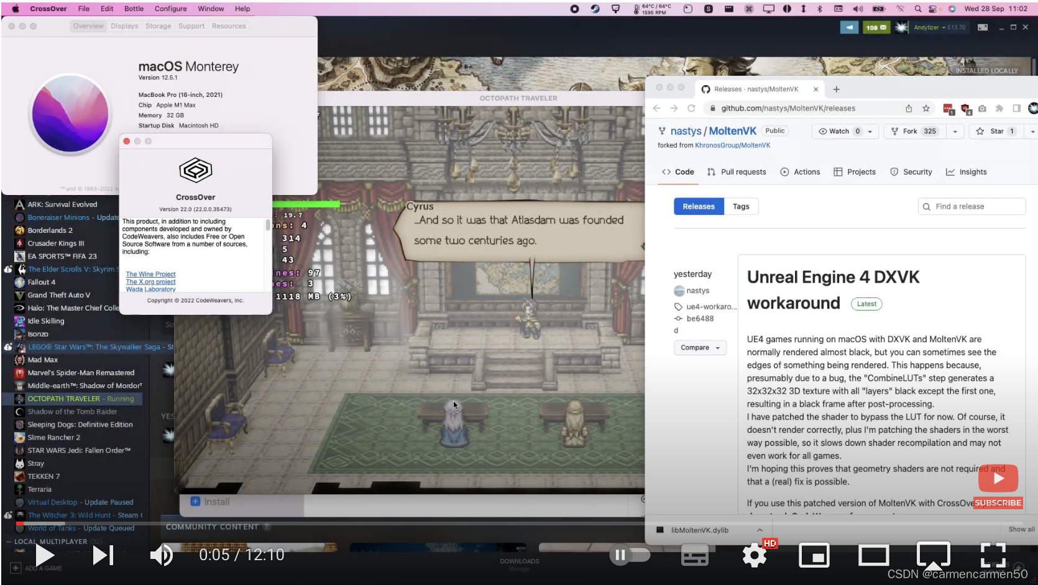Open the Configure menu

coord(170,9)
